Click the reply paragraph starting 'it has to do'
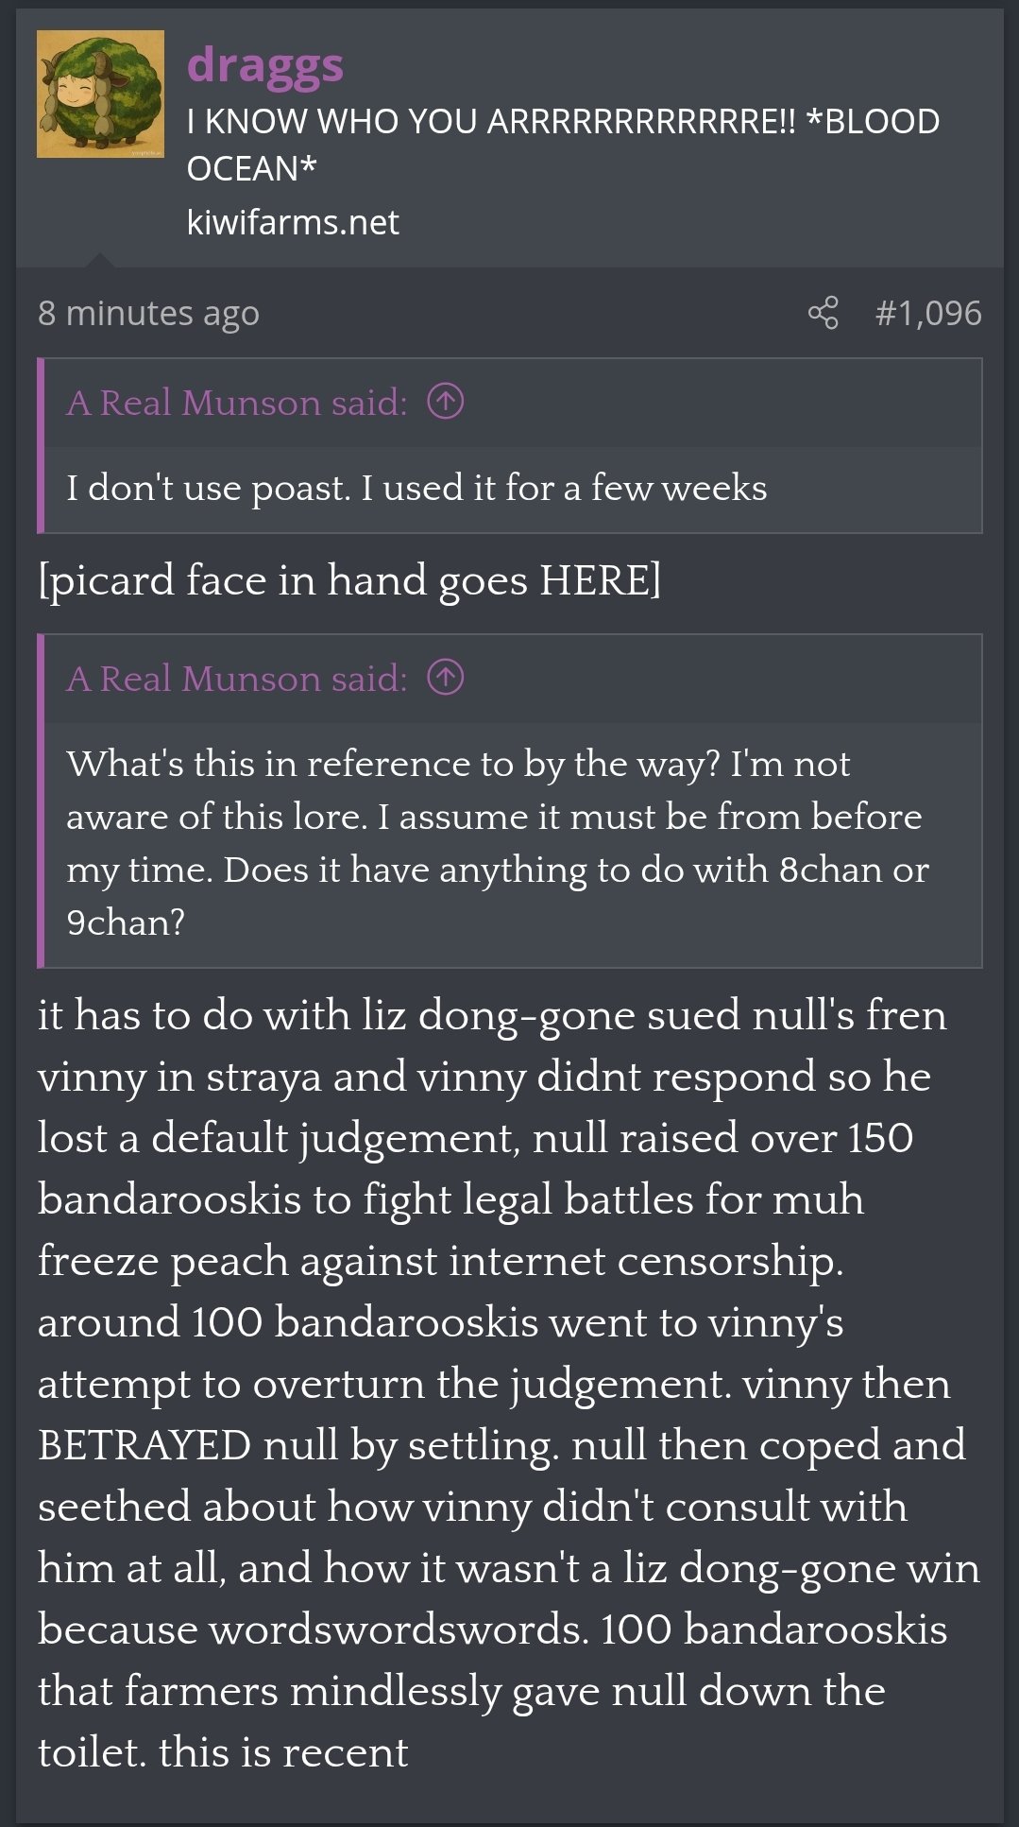1019x1827 pixels. click(x=509, y=1383)
